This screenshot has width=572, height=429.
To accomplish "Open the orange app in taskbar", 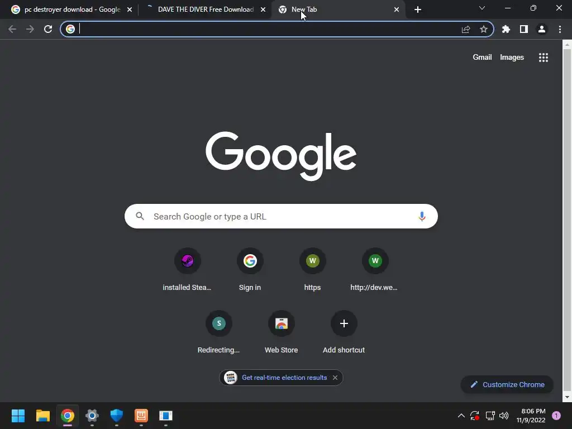I will (141, 416).
